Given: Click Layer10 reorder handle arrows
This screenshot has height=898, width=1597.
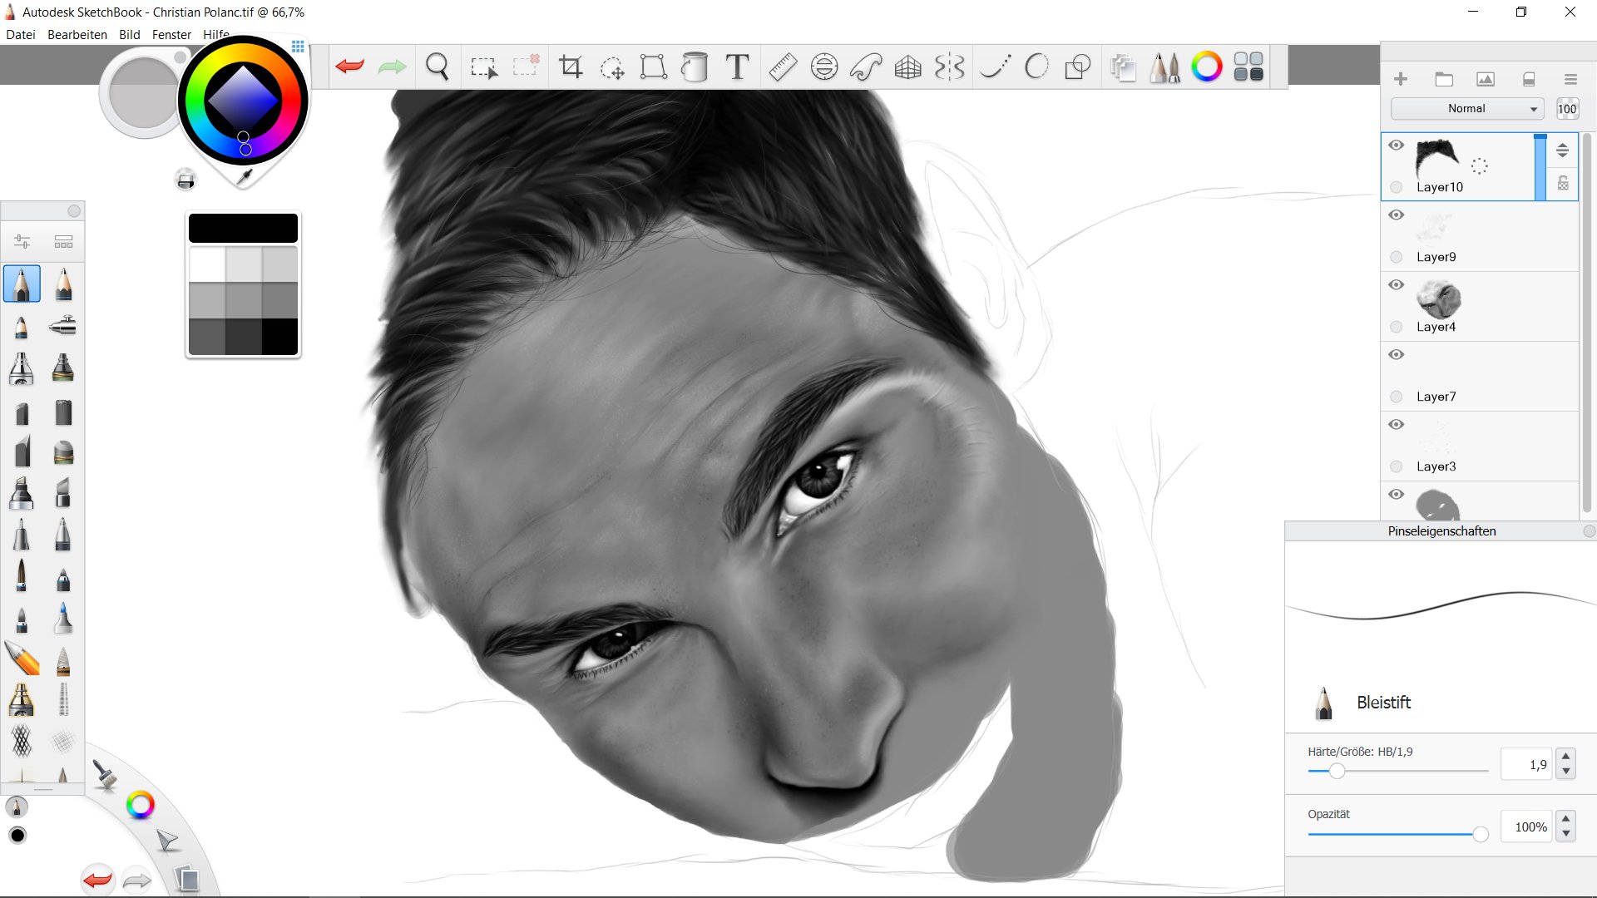Looking at the screenshot, I should tap(1562, 150).
